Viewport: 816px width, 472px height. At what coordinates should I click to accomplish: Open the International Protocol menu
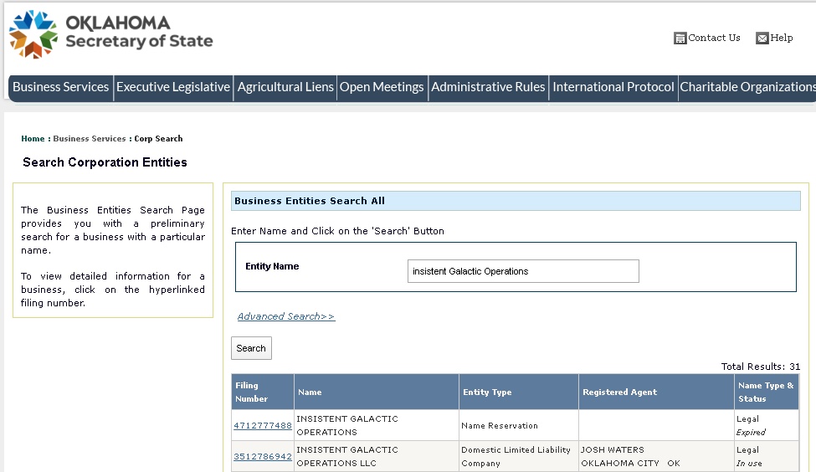[613, 87]
